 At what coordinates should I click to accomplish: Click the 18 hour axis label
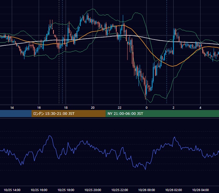coord(66,108)
